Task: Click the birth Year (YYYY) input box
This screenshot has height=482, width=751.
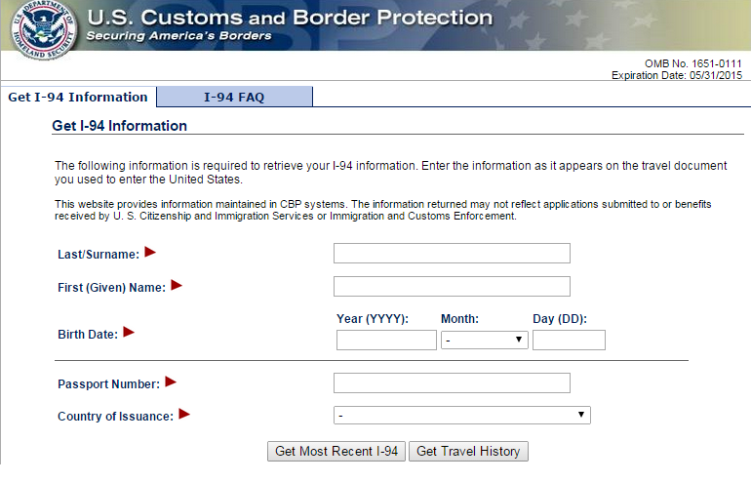Action: point(386,340)
